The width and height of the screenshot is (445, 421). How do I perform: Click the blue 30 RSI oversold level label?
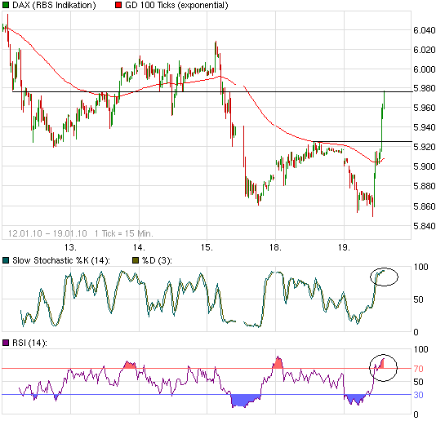418,395
